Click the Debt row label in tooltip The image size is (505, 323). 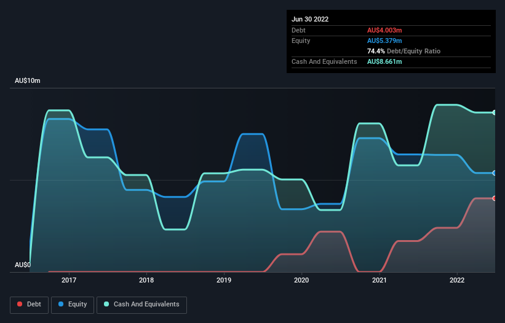(298, 30)
